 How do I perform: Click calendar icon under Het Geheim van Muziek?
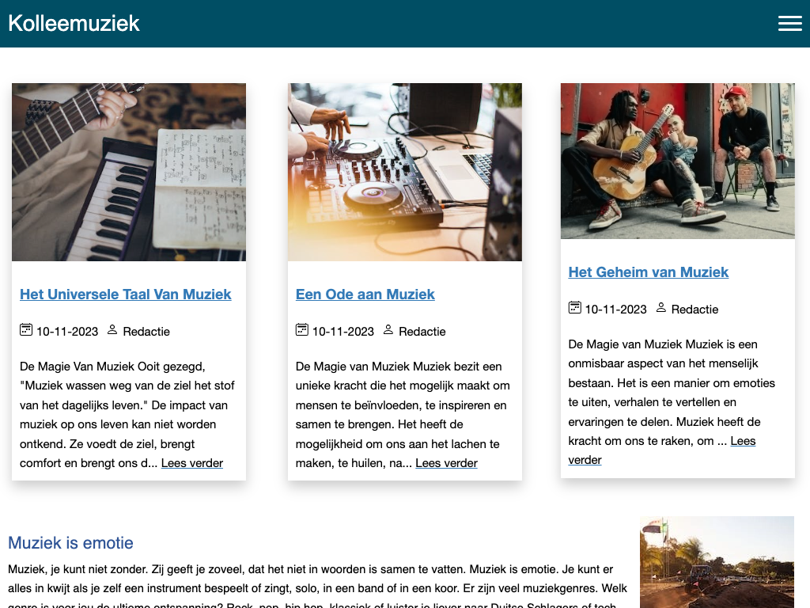pos(574,308)
